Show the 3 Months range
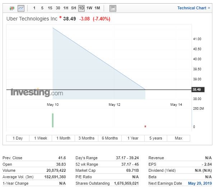The width and height of the screenshot is (216, 189). (86, 138)
